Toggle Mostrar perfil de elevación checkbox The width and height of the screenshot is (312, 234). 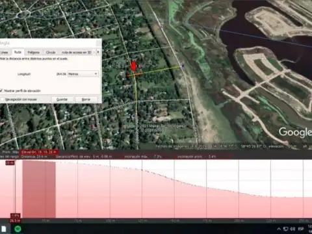coord(1,90)
